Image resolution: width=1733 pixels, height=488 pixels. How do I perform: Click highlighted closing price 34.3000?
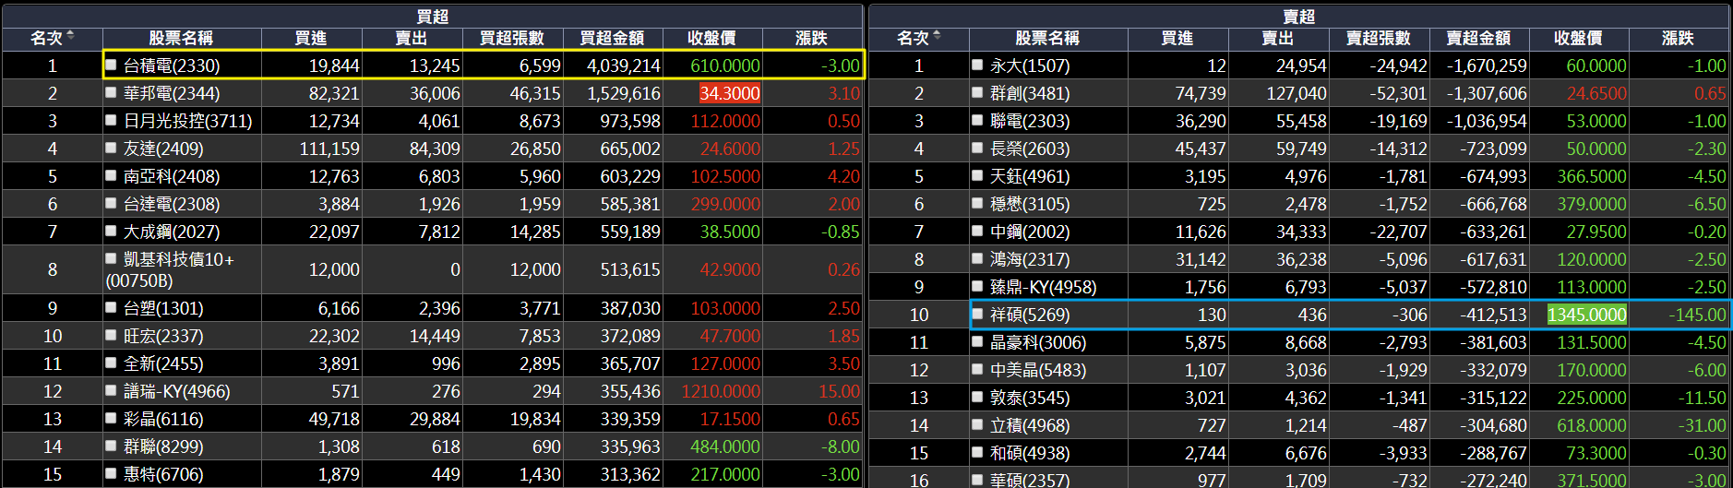coord(730,93)
